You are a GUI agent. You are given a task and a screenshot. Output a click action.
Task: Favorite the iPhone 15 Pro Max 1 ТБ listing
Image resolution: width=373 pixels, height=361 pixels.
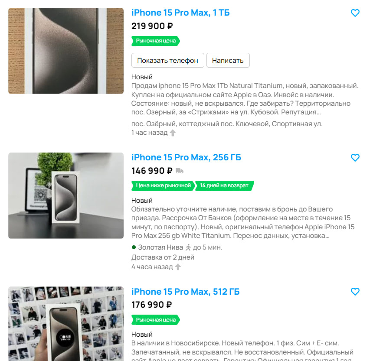point(355,13)
